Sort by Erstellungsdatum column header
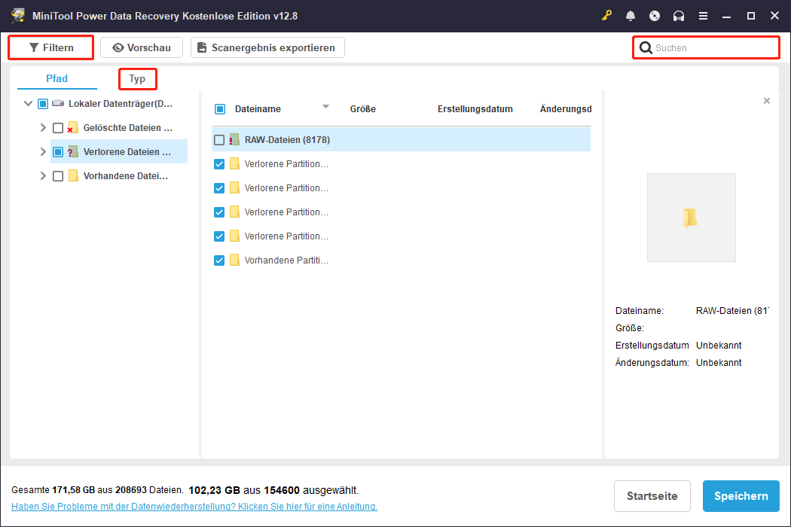Viewport: 791px width, 527px height. tap(475, 109)
